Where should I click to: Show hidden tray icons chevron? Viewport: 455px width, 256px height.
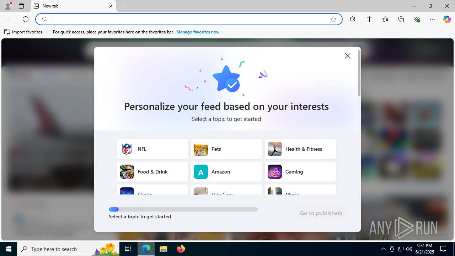[x=383, y=249]
